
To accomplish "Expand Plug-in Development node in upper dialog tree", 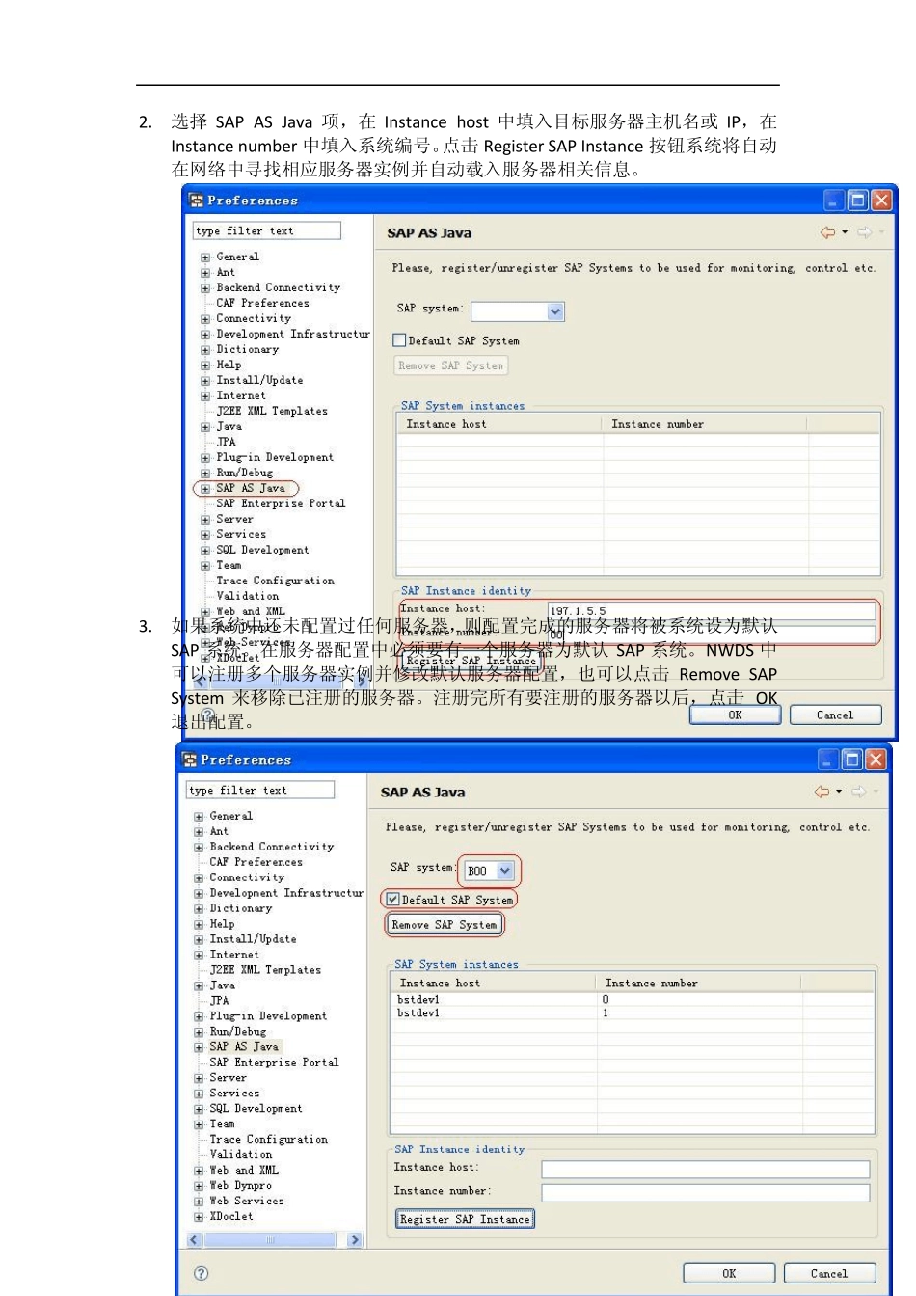I will [x=205, y=458].
